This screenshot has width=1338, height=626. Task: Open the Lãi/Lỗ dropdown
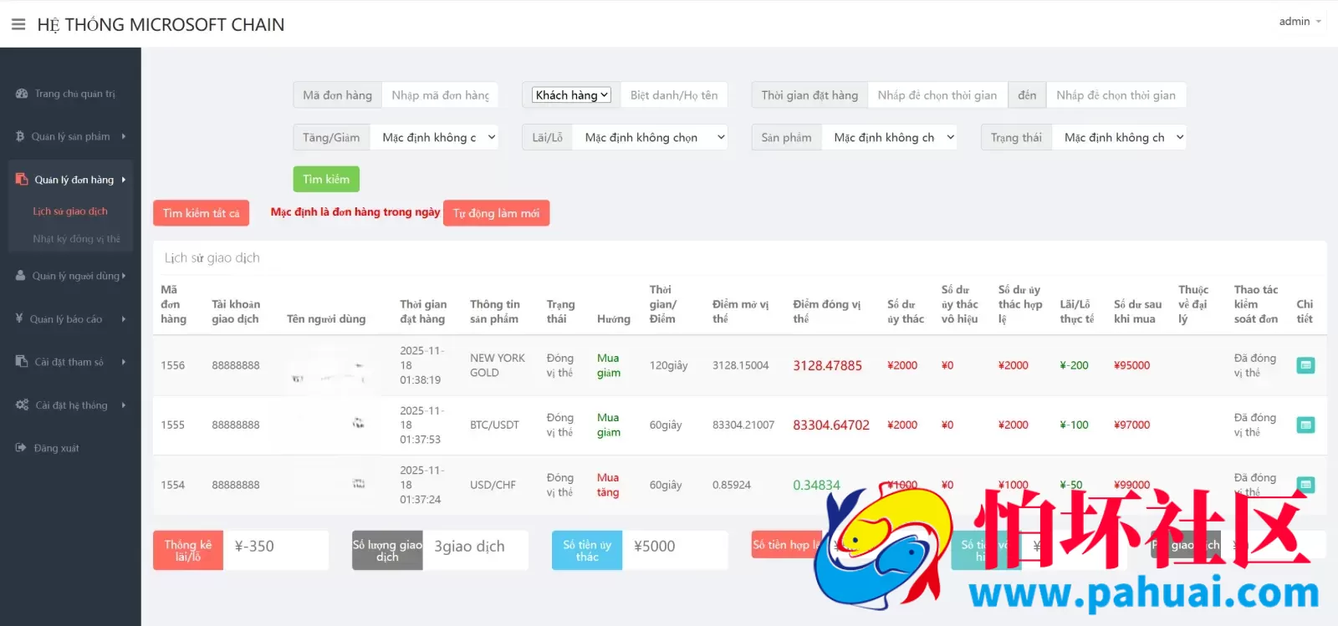(650, 137)
